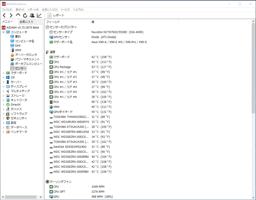Select WDC WD30EFRX-68EUZN0 drive row
256x200 pixels.
[80, 132]
